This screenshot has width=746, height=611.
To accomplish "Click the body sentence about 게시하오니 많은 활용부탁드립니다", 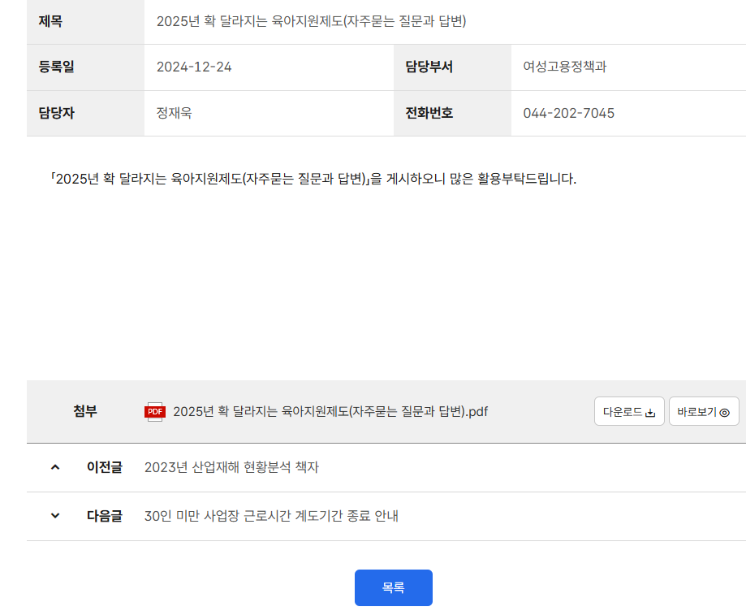I will pyautogui.click(x=313, y=179).
